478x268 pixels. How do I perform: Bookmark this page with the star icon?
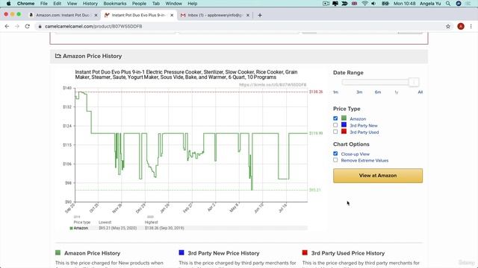pyautogui.click(x=448, y=27)
